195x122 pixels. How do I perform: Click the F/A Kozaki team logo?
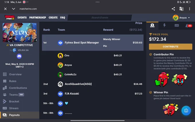[x=60, y=94]
